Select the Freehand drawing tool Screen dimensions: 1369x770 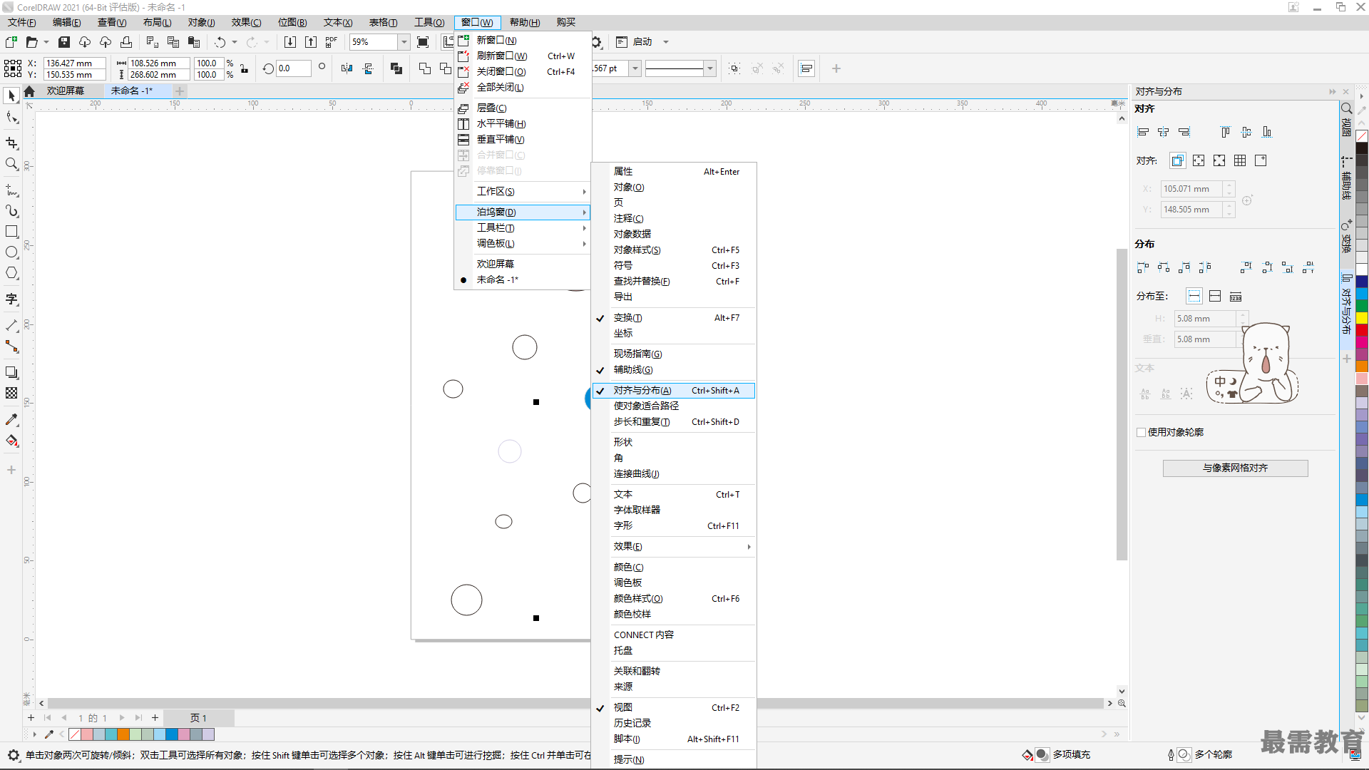[x=11, y=190]
